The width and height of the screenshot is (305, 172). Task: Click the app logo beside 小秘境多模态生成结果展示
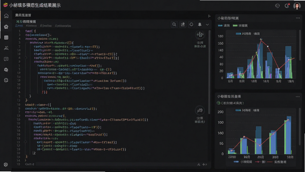click(x=5, y=5)
